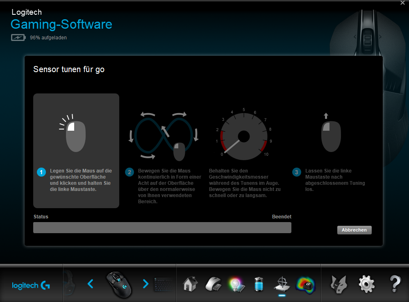
Task: Click the step 2 number badge
Action: click(x=130, y=172)
